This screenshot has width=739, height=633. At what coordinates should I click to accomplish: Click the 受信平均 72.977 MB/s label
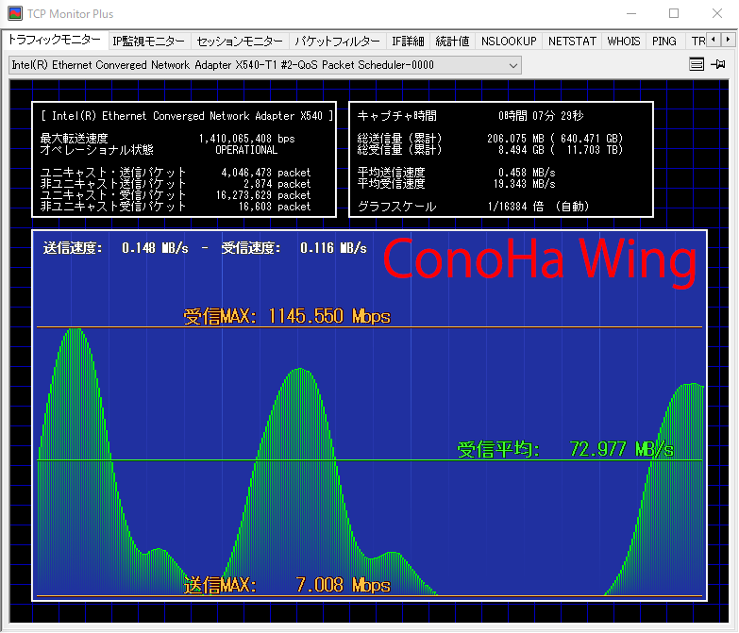(x=565, y=449)
